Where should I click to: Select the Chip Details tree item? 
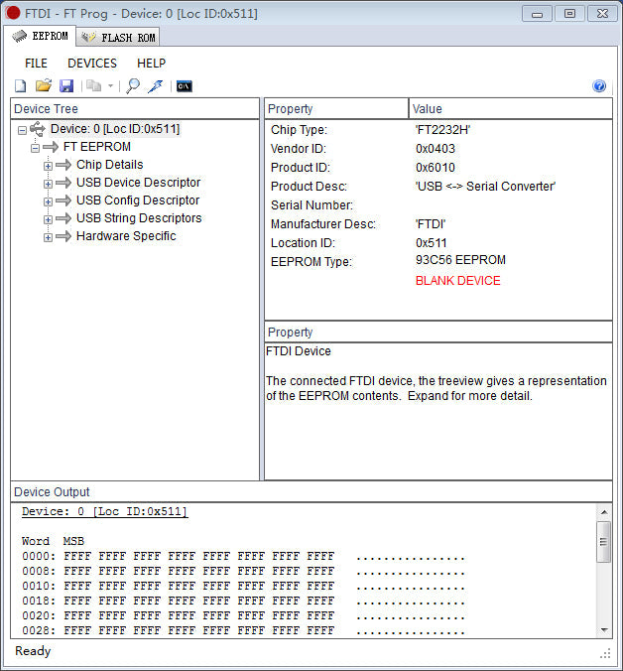point(110,165)
